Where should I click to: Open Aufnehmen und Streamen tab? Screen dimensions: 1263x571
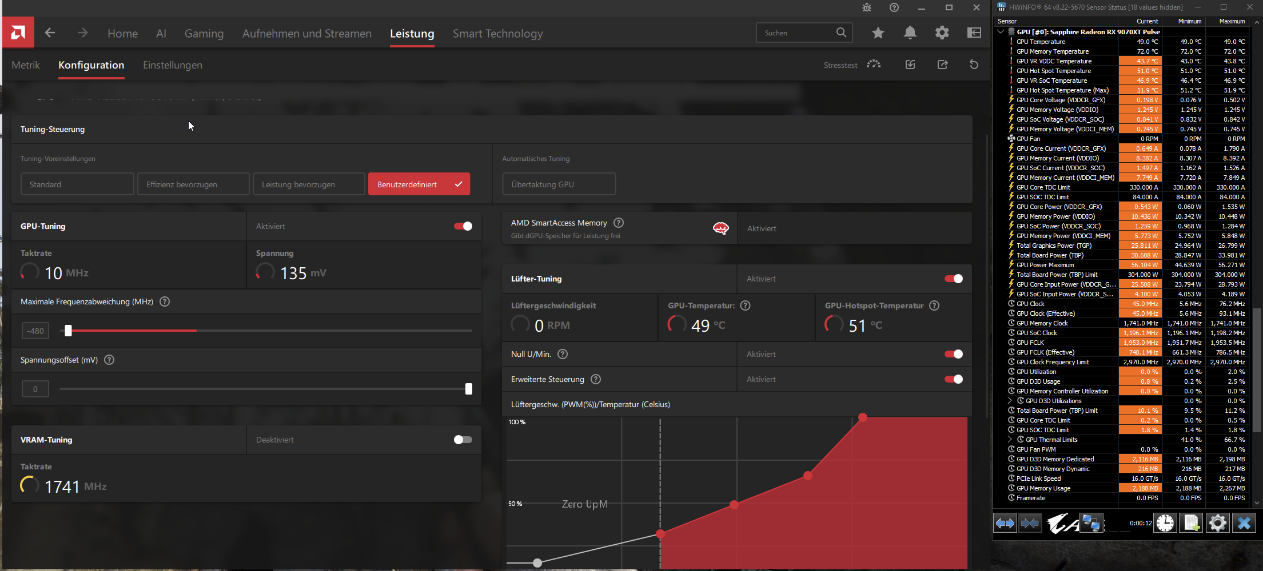(307, 33)
